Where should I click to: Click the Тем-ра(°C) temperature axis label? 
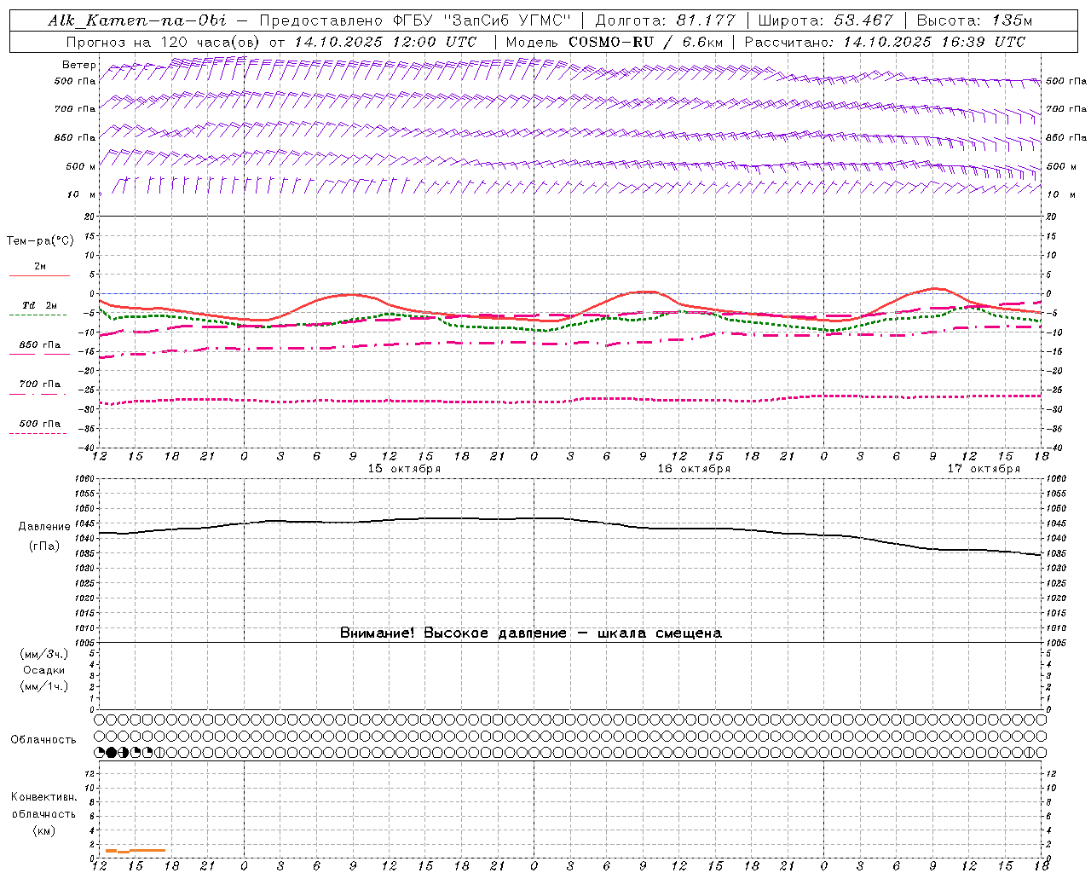[40, 241]
